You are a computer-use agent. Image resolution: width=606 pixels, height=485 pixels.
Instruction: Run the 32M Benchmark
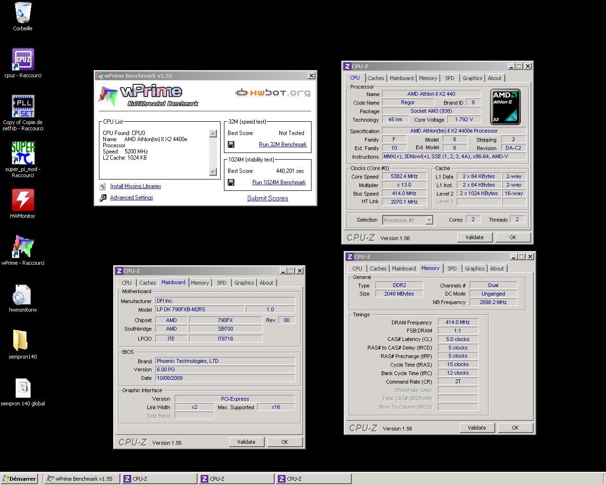pyautogui.click(x=283, y=144)
